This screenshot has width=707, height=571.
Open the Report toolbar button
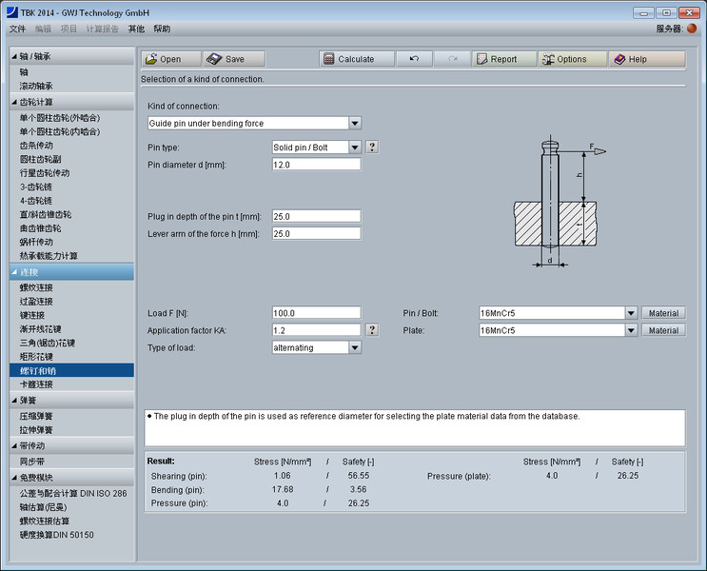click(503, 59)
